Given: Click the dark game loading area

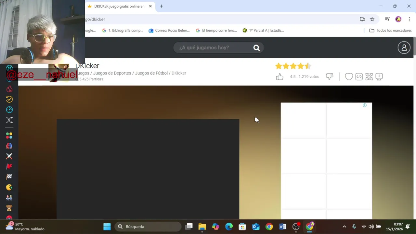Looking at the screenshot, I should point(148,169).
